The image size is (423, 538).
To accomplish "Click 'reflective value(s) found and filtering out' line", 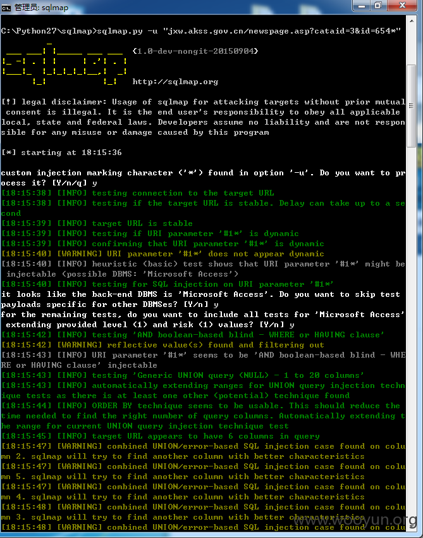I will point(162,345).
